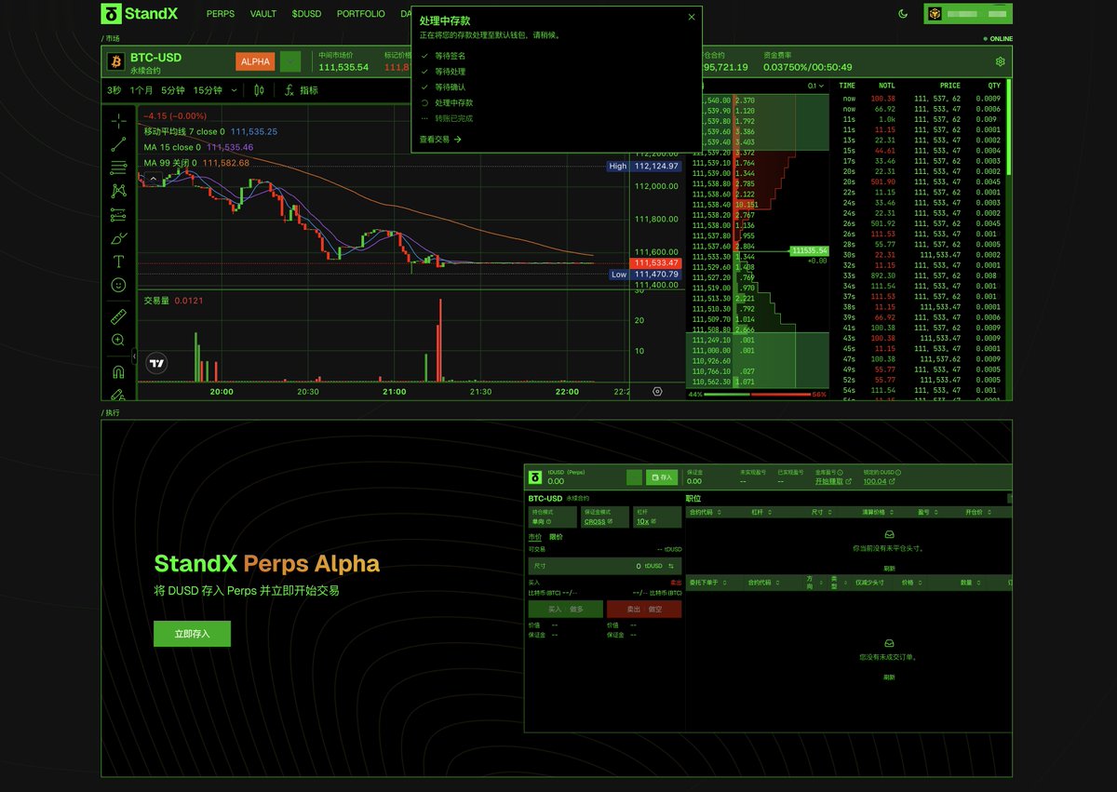
Task: Open the $DUSD navigation tab
Action: [x=306, y=14]
